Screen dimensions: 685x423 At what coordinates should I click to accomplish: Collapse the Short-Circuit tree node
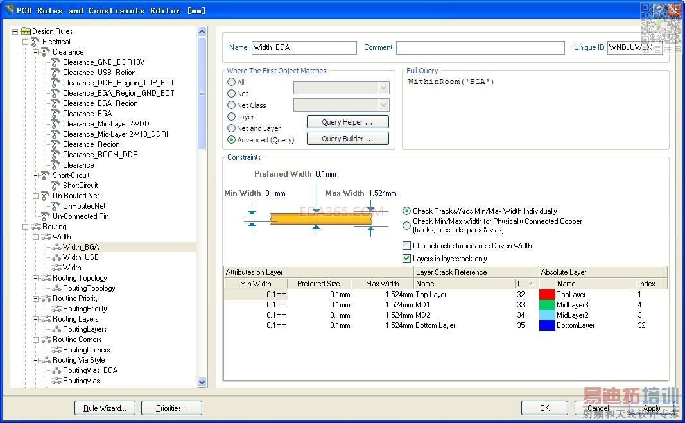pos(36,176)
